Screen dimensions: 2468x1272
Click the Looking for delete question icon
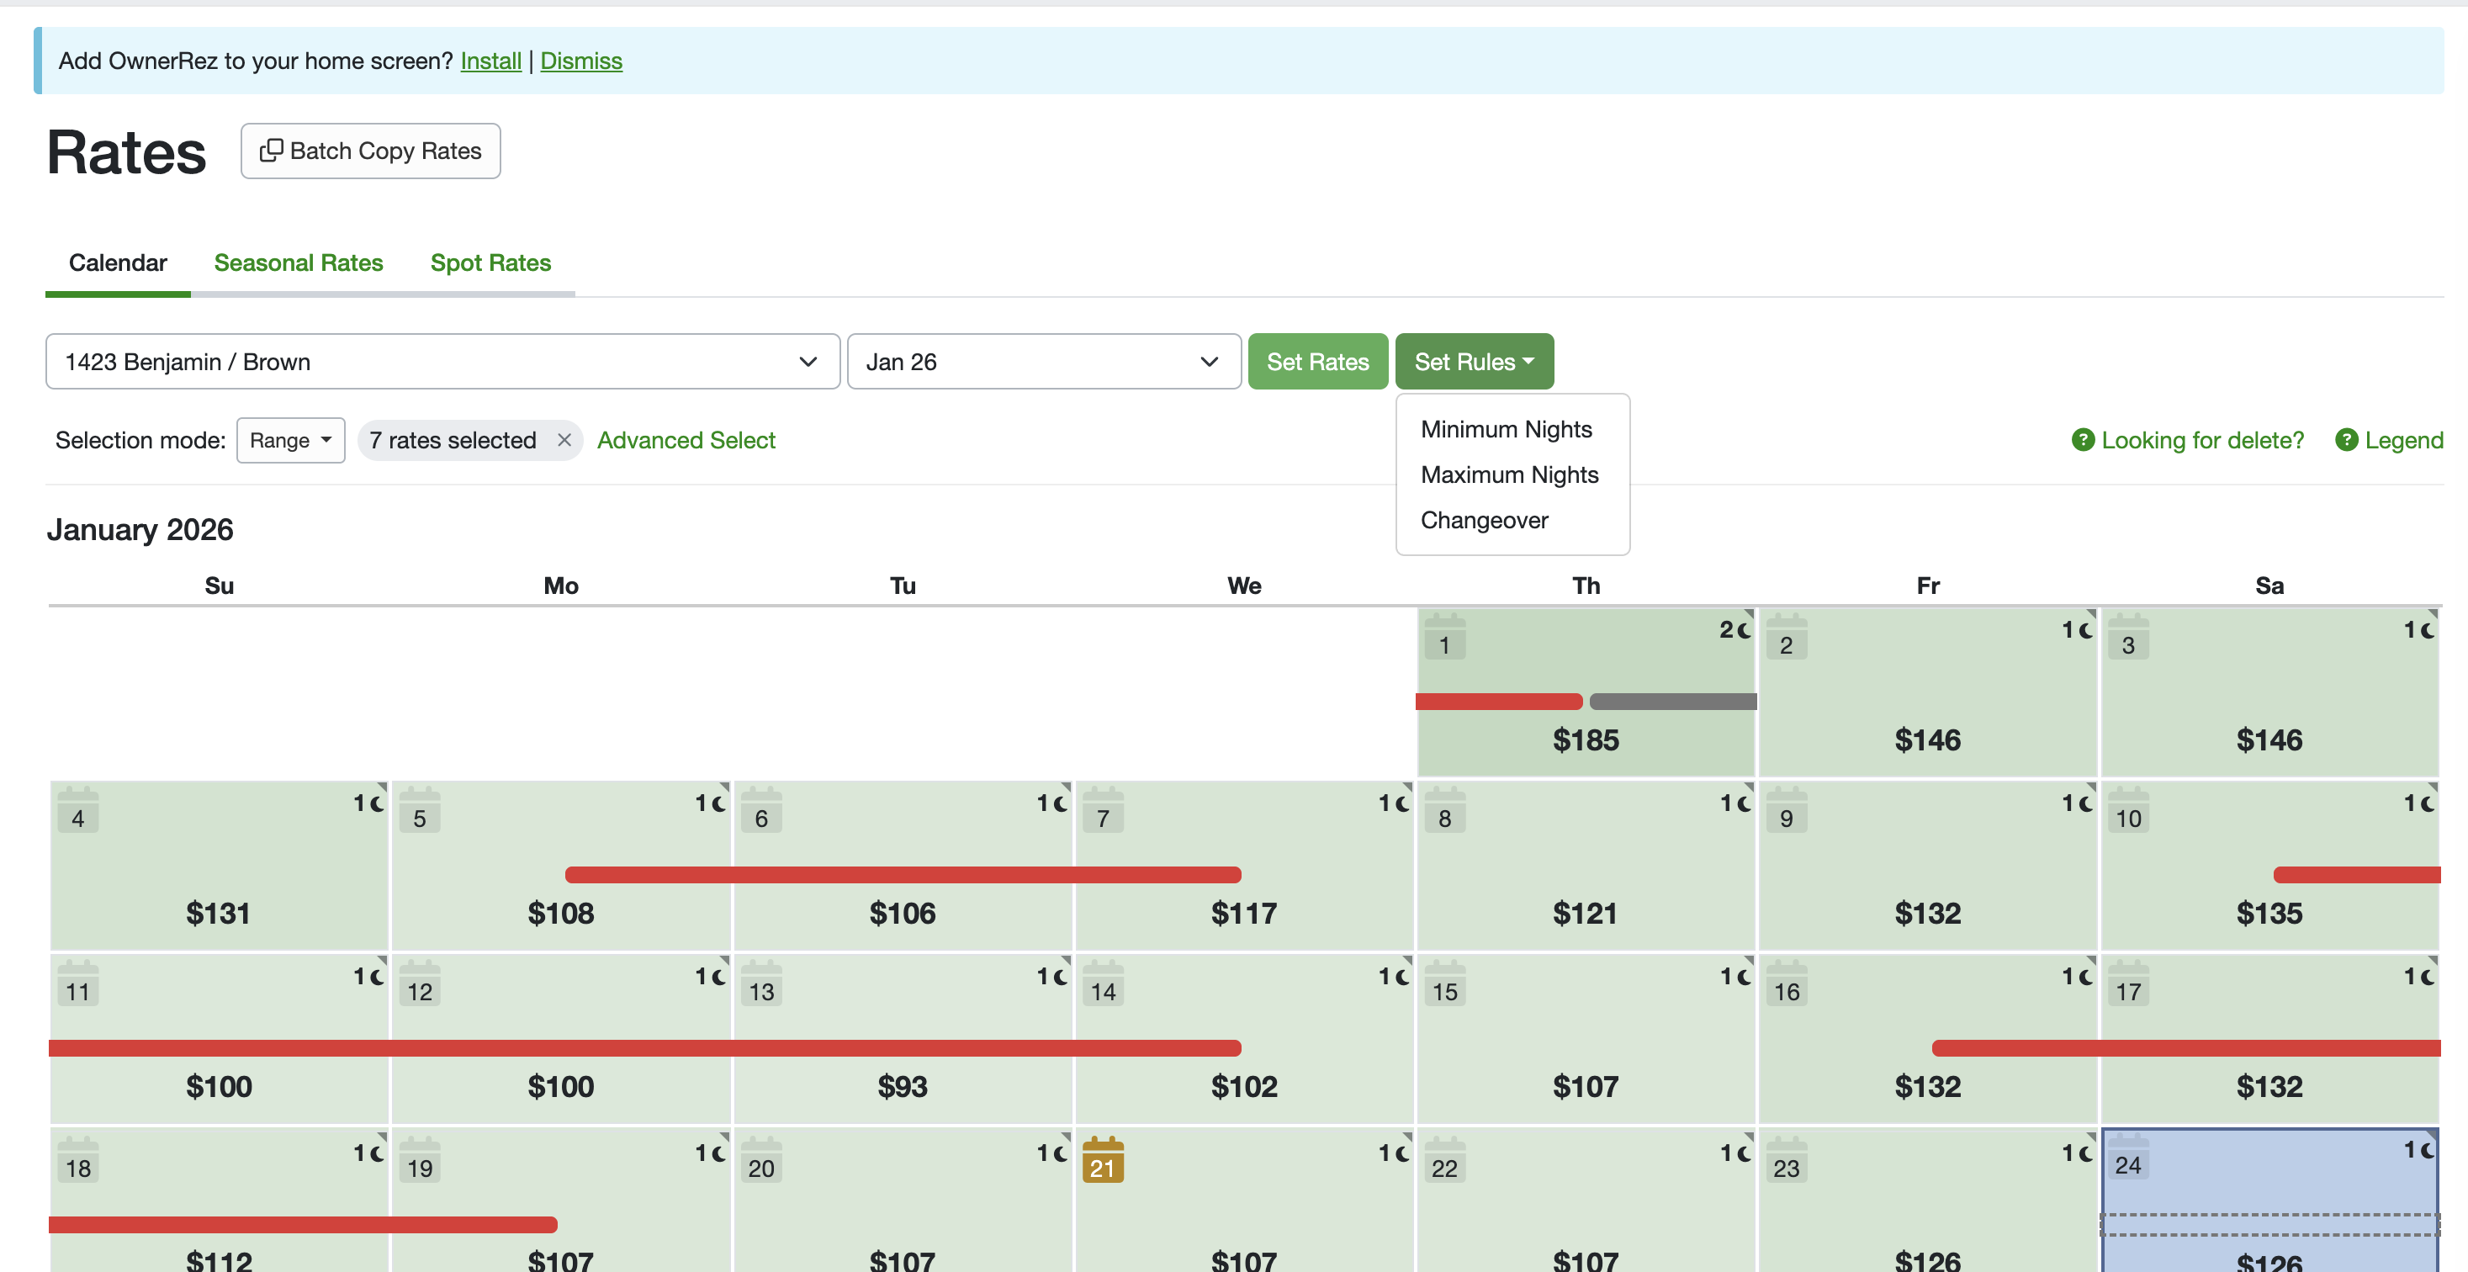point(2083,440)
